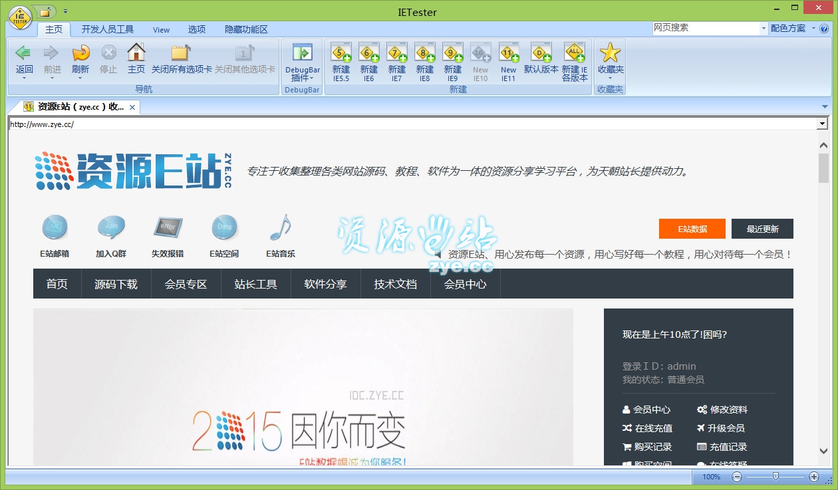Click the Forward navigation arrow icon

pyautogui.click(x=52, y=53)
